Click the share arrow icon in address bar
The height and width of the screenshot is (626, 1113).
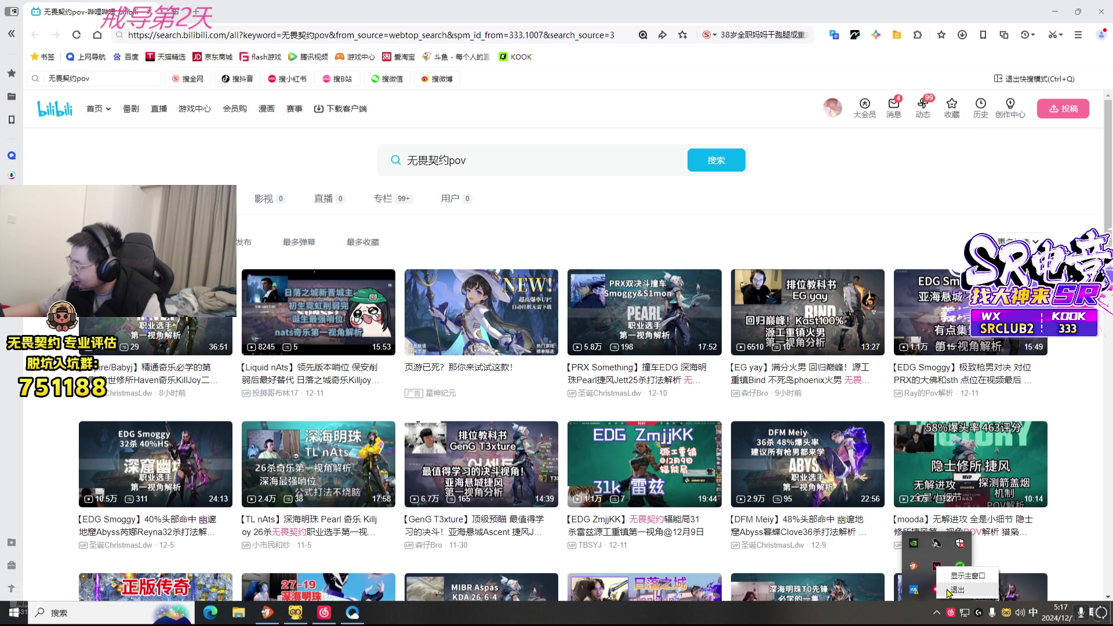663,35
